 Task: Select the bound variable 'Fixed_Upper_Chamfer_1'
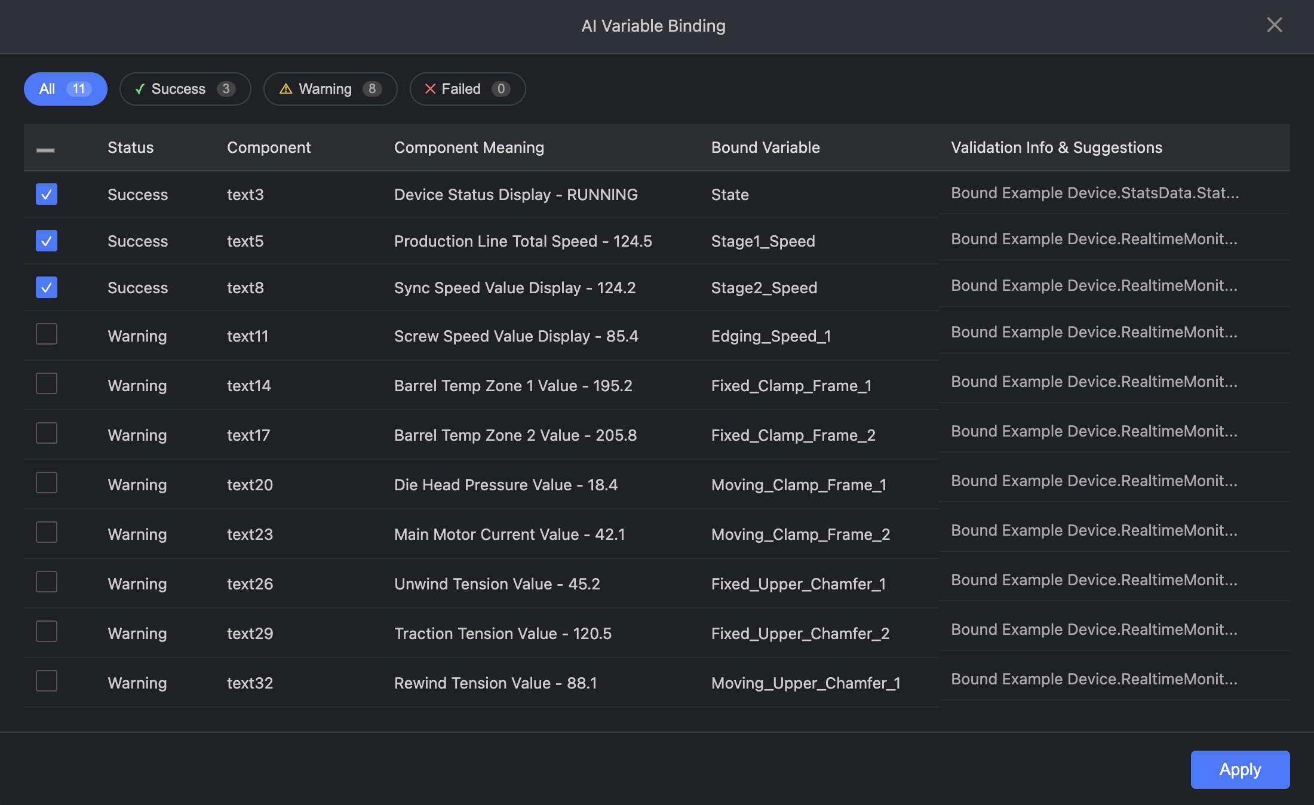[x=799, y=584]
